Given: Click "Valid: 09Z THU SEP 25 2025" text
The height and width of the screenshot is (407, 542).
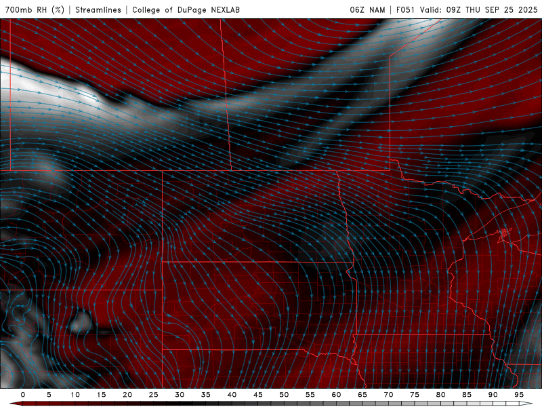Looking at the screenshot, I should pos(479,9).
